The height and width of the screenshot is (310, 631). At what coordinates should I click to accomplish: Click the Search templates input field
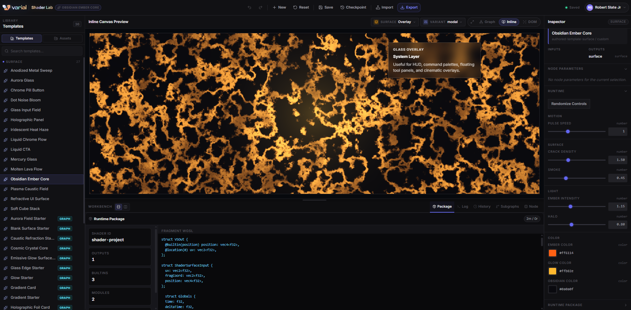(42, 51)
